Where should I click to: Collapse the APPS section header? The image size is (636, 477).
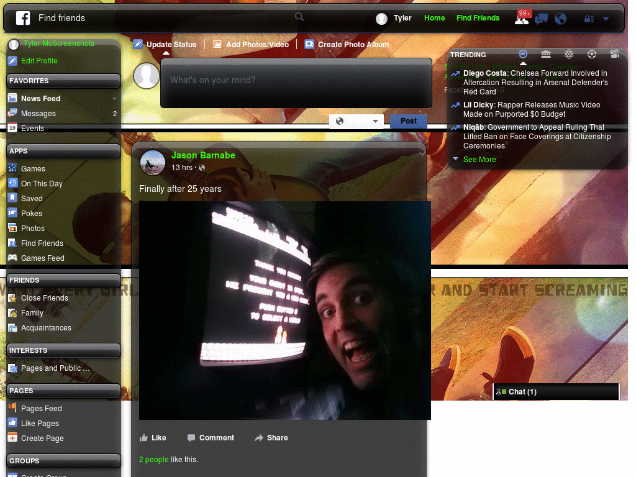click(64, 151)
